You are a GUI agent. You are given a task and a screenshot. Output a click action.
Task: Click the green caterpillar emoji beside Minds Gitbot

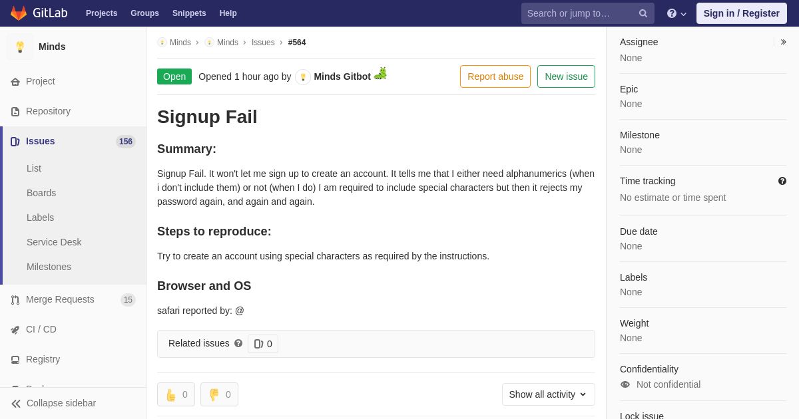[x=380, y=74]
